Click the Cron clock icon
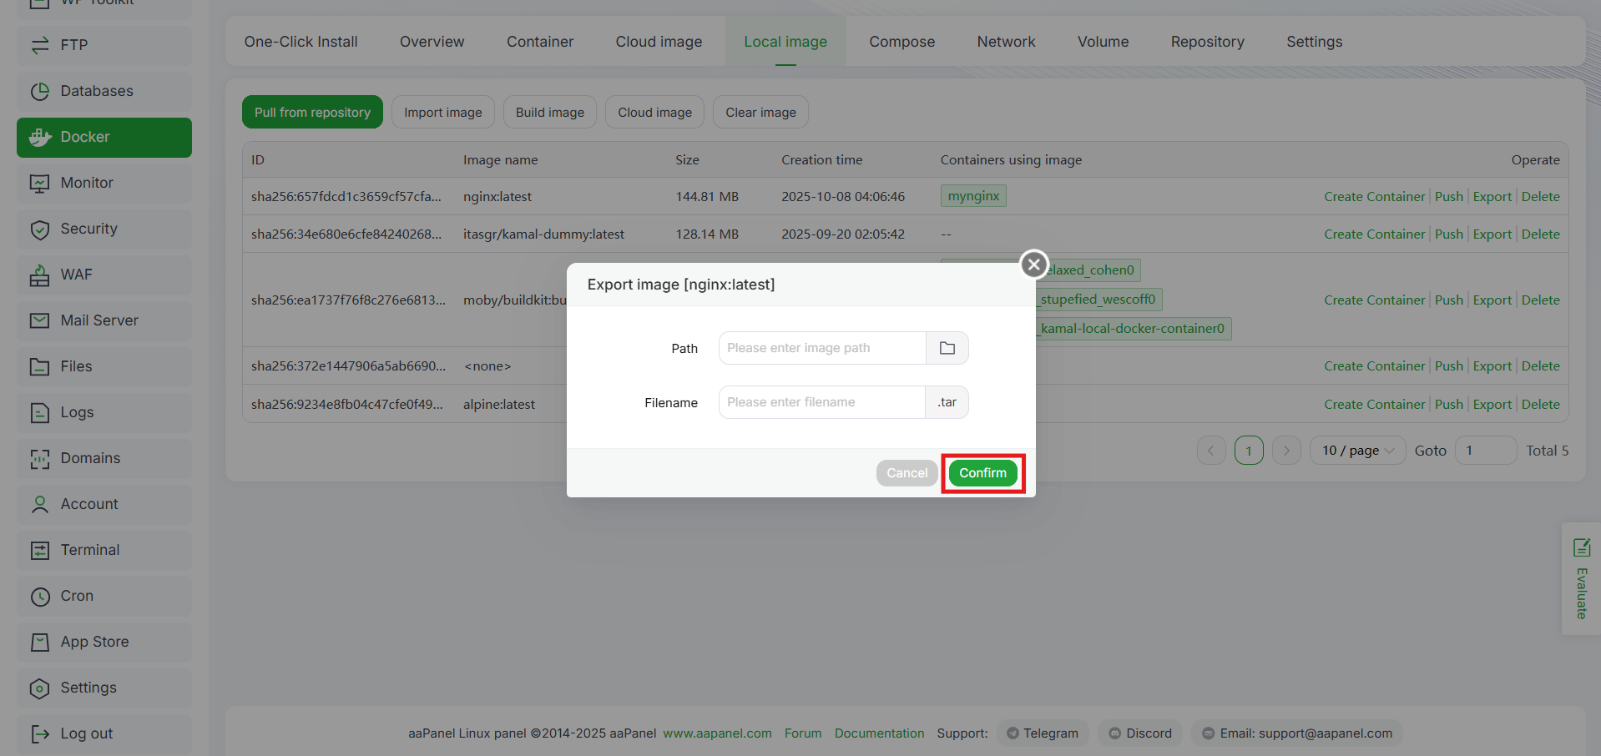This screenshot has width=1601, height=756. (x=40, y=596)
